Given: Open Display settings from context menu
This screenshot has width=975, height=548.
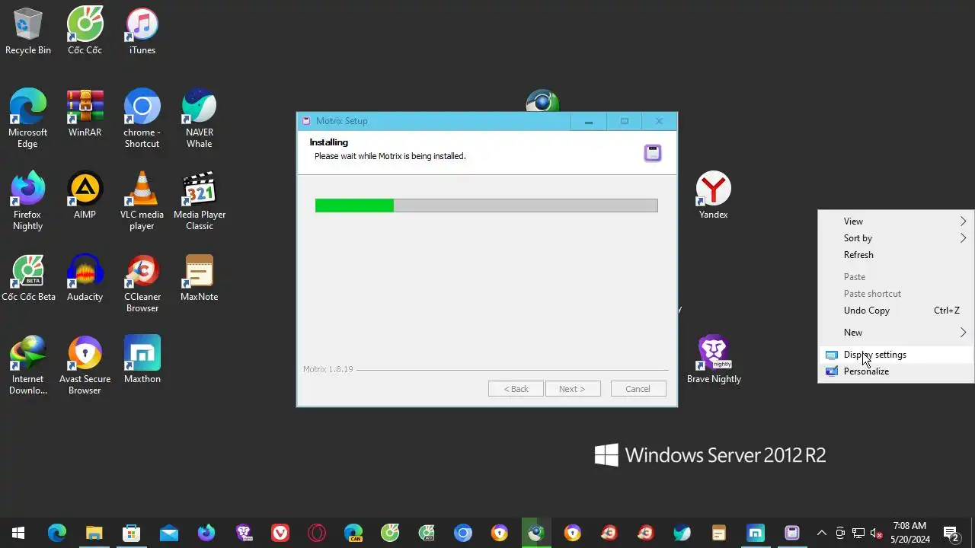Looking at the screenshot, I should pyautogui.click(x=896, y=355).
